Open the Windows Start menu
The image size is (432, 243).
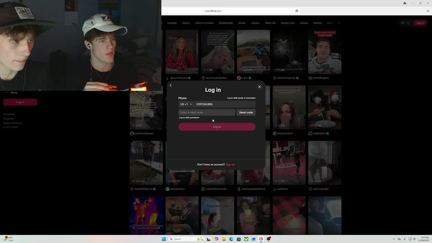pos(164,239)
